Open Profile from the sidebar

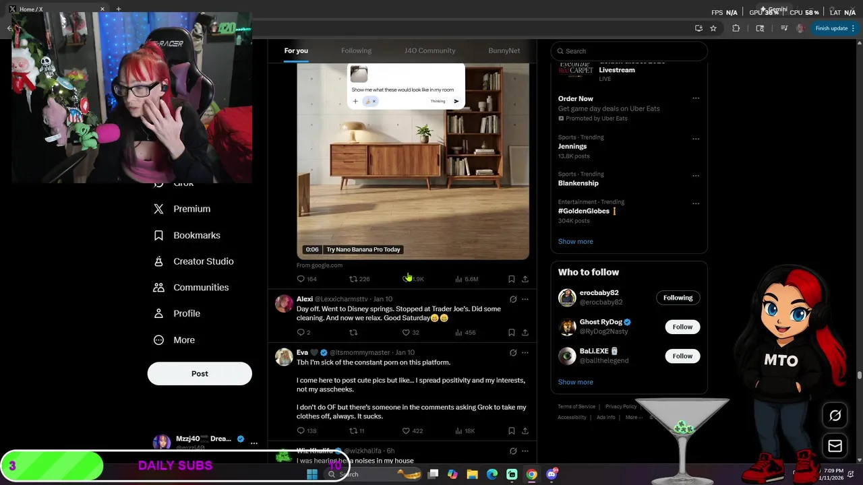177,314
